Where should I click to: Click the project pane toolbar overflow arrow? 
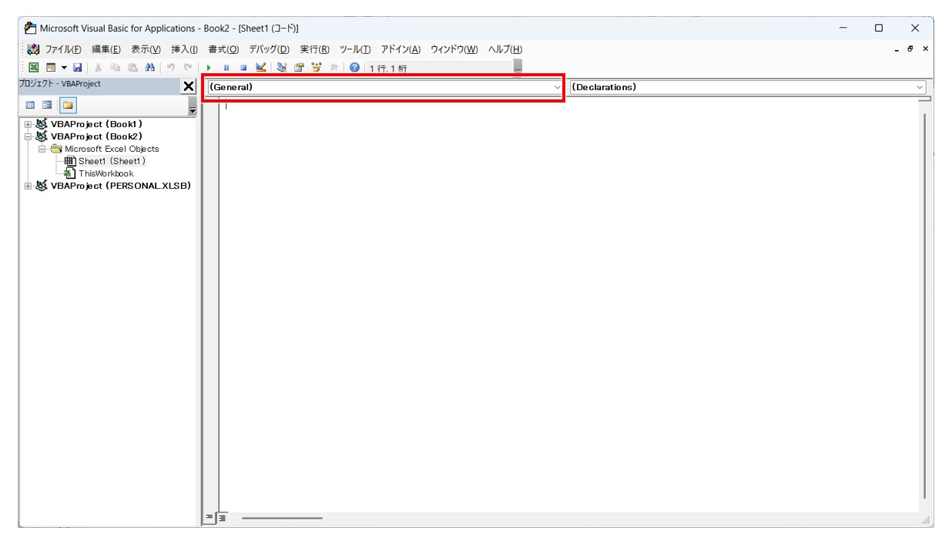193,106
